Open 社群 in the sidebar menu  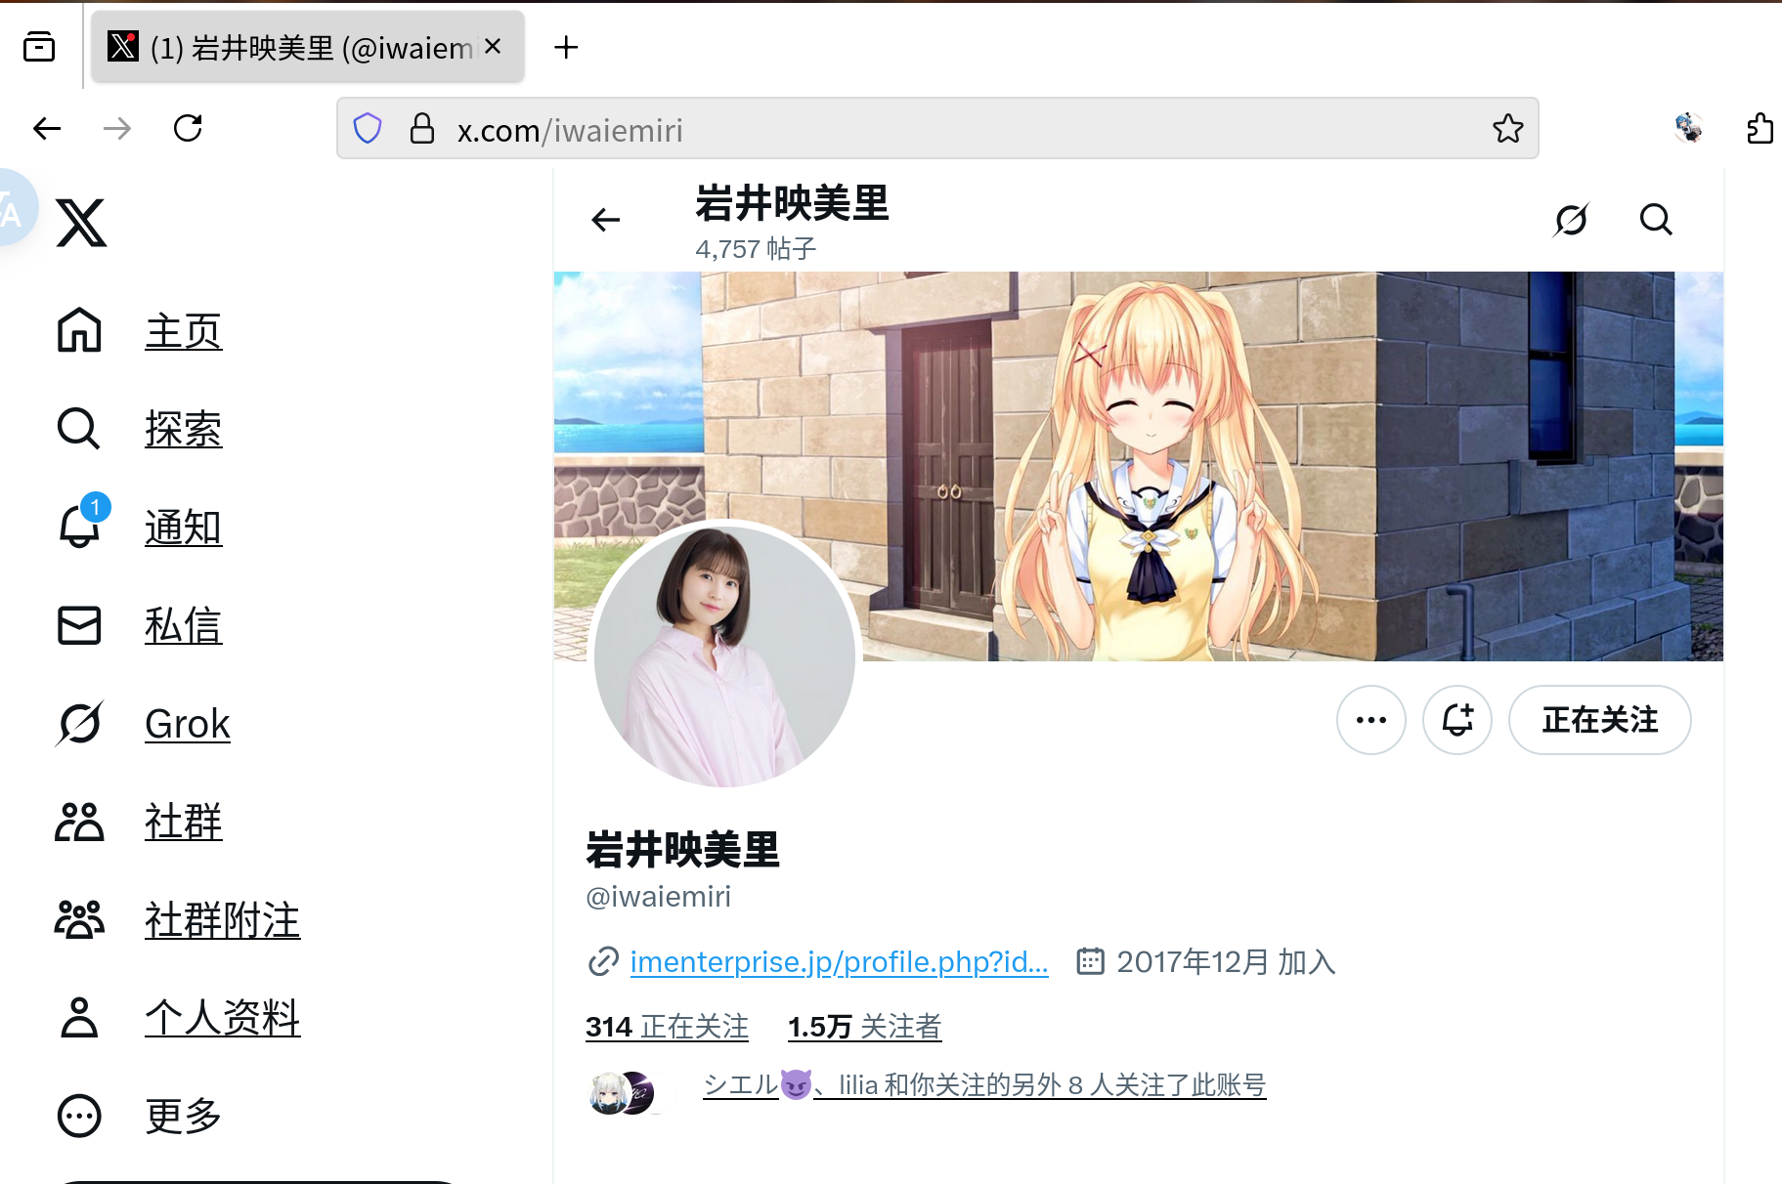pos(184,822)
